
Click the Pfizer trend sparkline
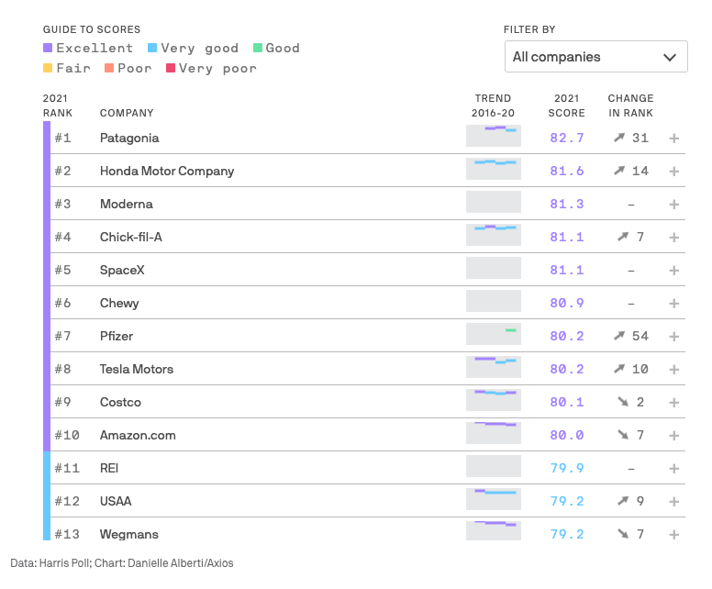(x=494, y=334)
